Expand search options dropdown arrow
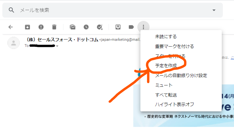The height and width of the screenshot is (132, 234). coord(214,10)
